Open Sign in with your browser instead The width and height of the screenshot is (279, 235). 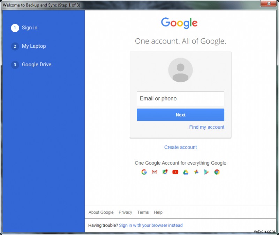pyautogui.click(x=151, y=225)
